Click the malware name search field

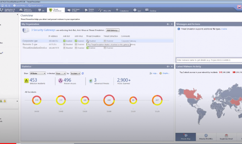coord(209,59)
